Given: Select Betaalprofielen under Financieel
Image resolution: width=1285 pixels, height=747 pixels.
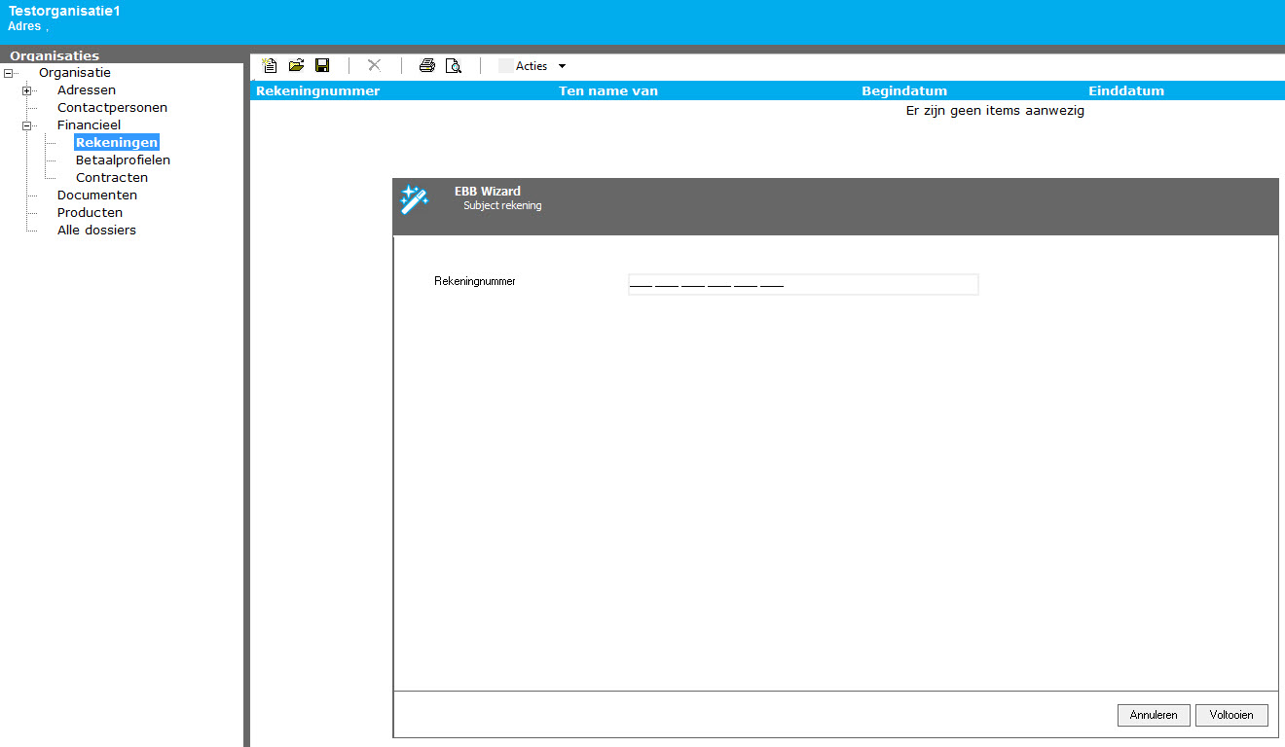Looking at the screenshot, I should point(123,160).
